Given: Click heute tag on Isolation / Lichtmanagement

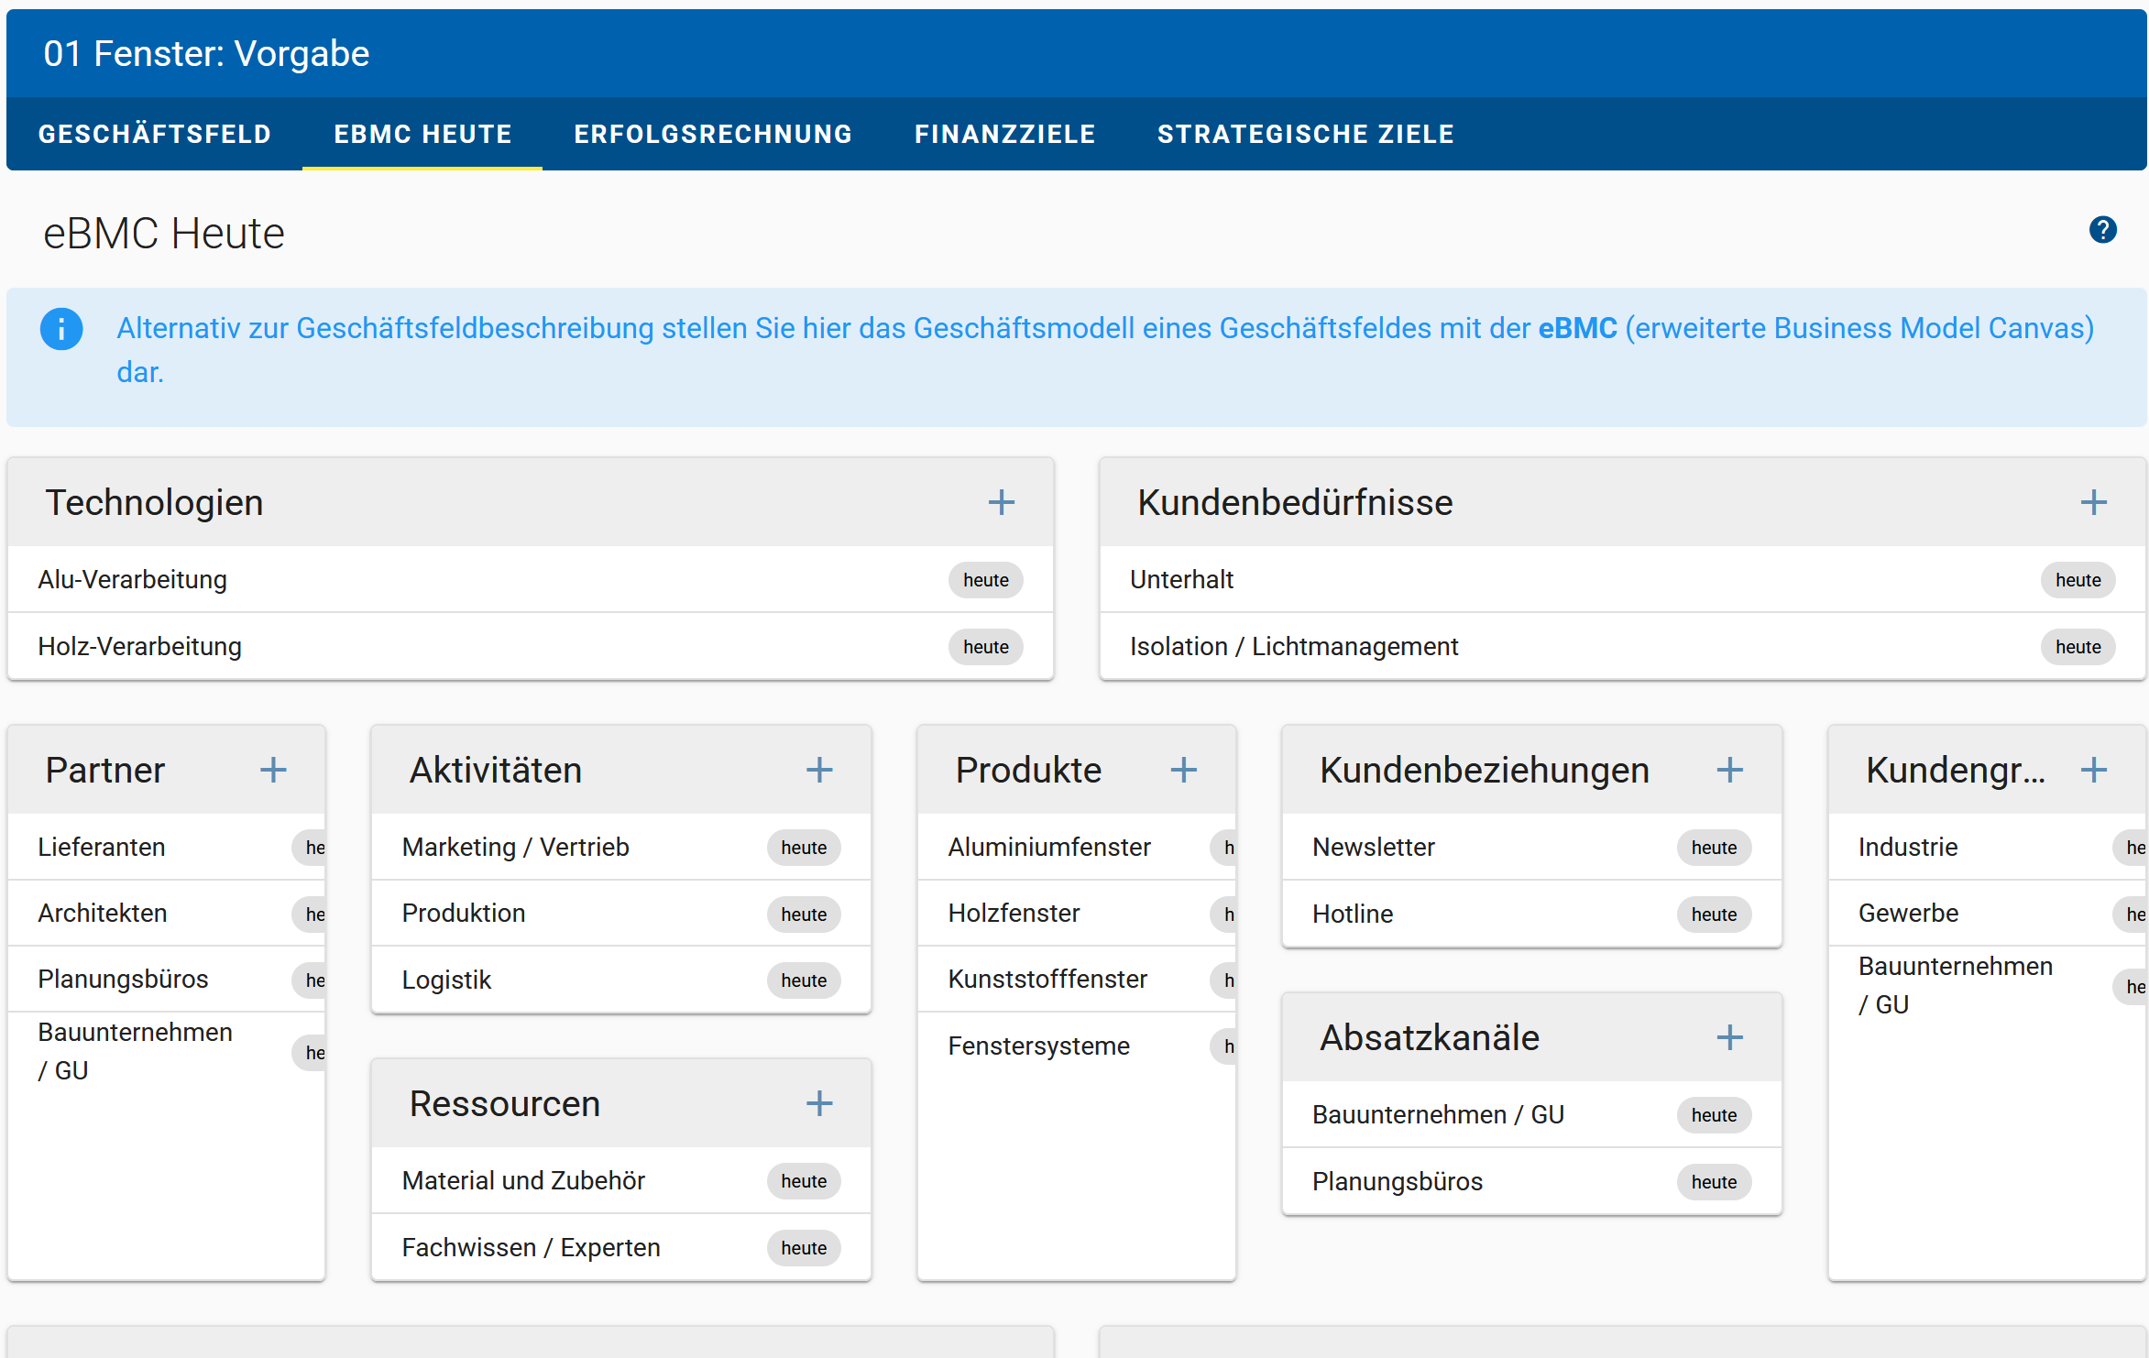Looking at the screenshot, I should coord(2078,647).
